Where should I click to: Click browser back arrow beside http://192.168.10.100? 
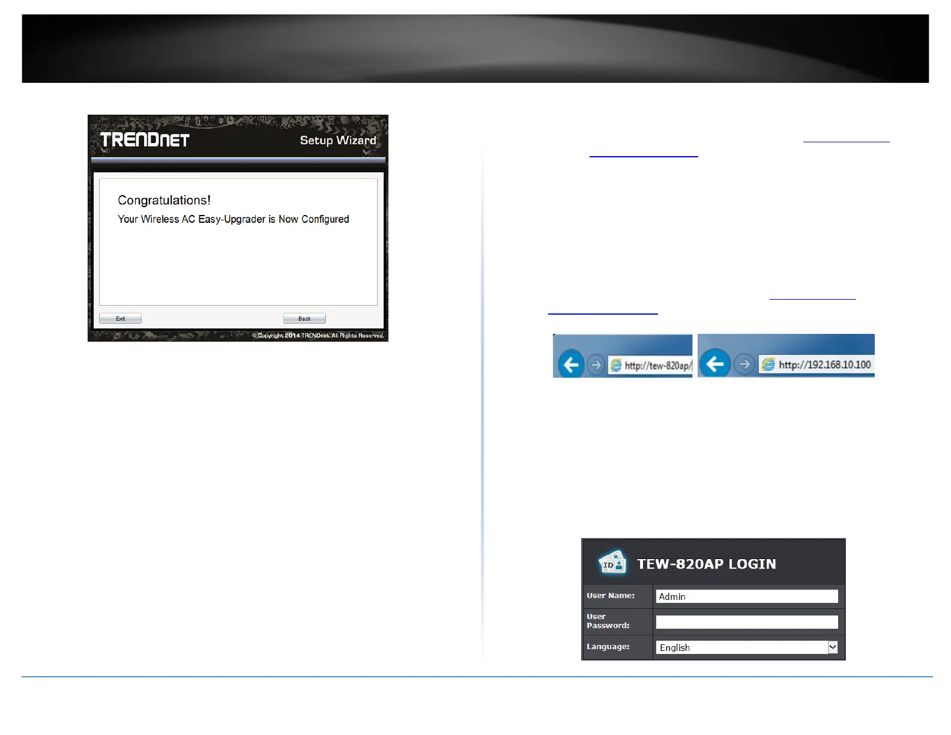(715, 364)
